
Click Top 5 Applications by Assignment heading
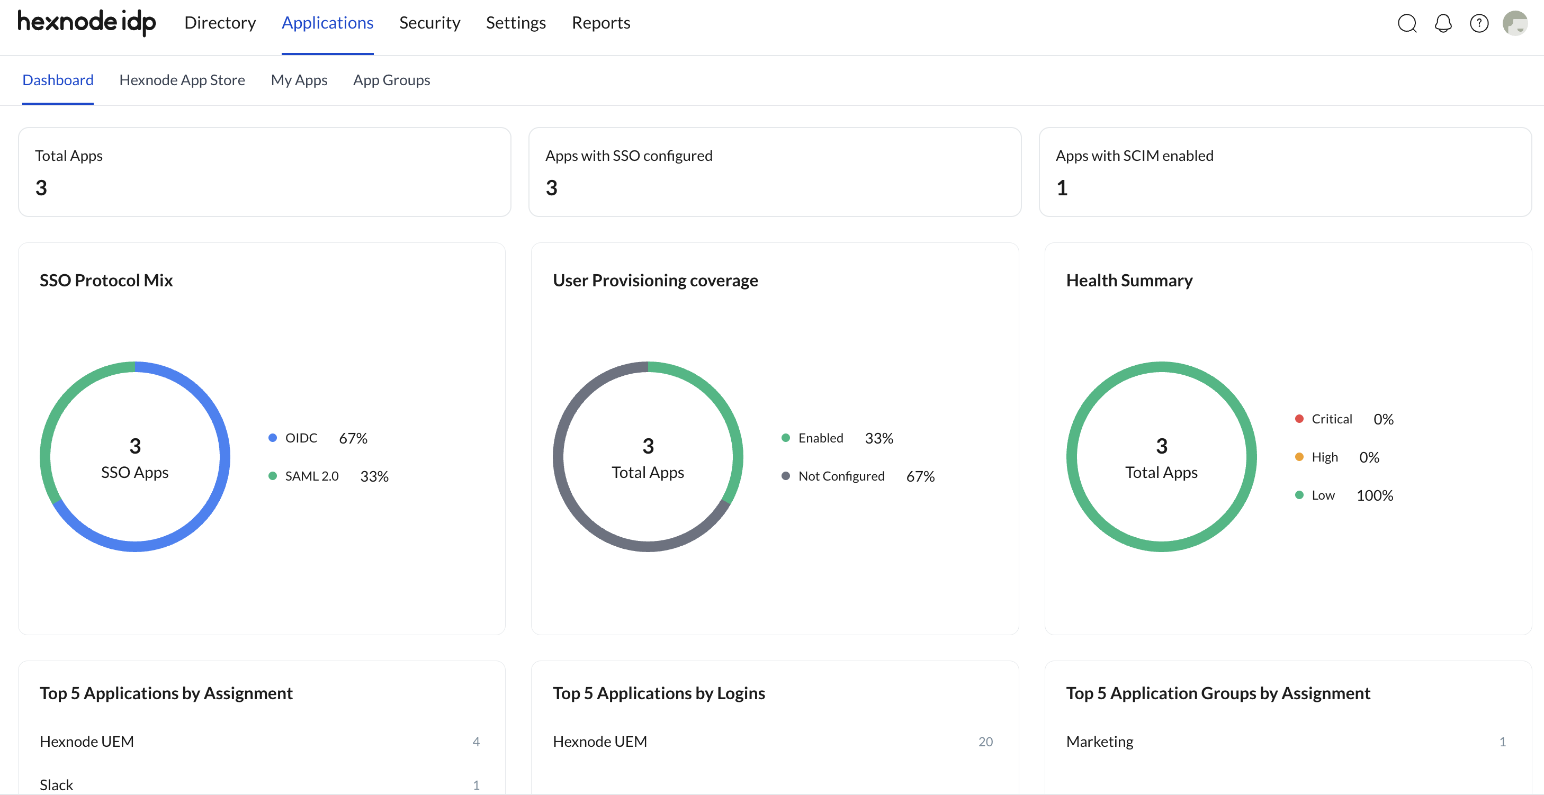166,693
